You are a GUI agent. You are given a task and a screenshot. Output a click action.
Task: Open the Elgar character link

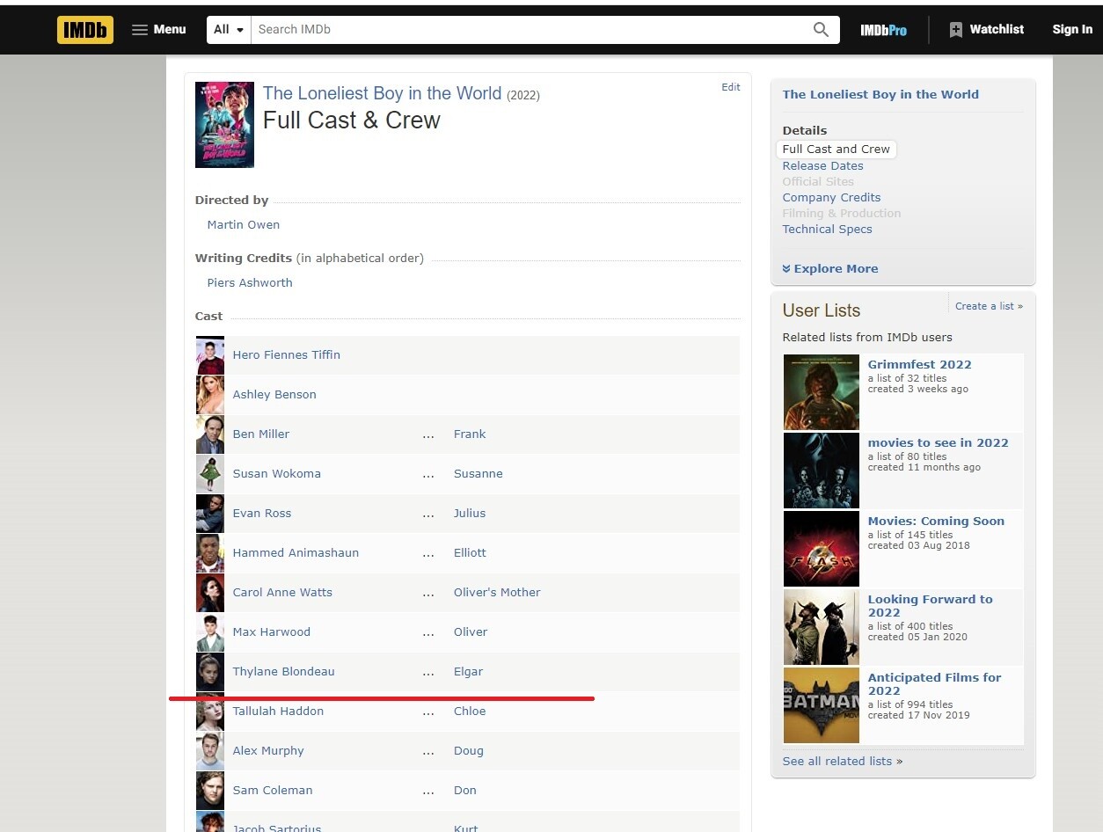(x=468, y=671)
